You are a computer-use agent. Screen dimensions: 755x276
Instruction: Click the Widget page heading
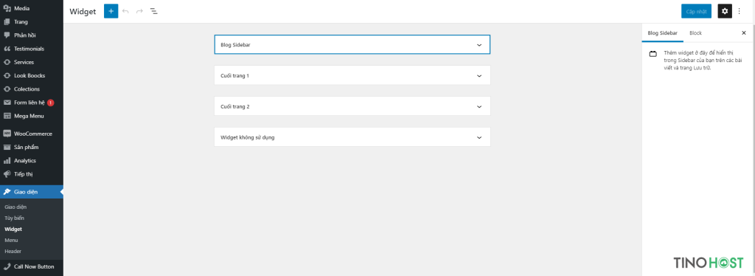point(83,12)
